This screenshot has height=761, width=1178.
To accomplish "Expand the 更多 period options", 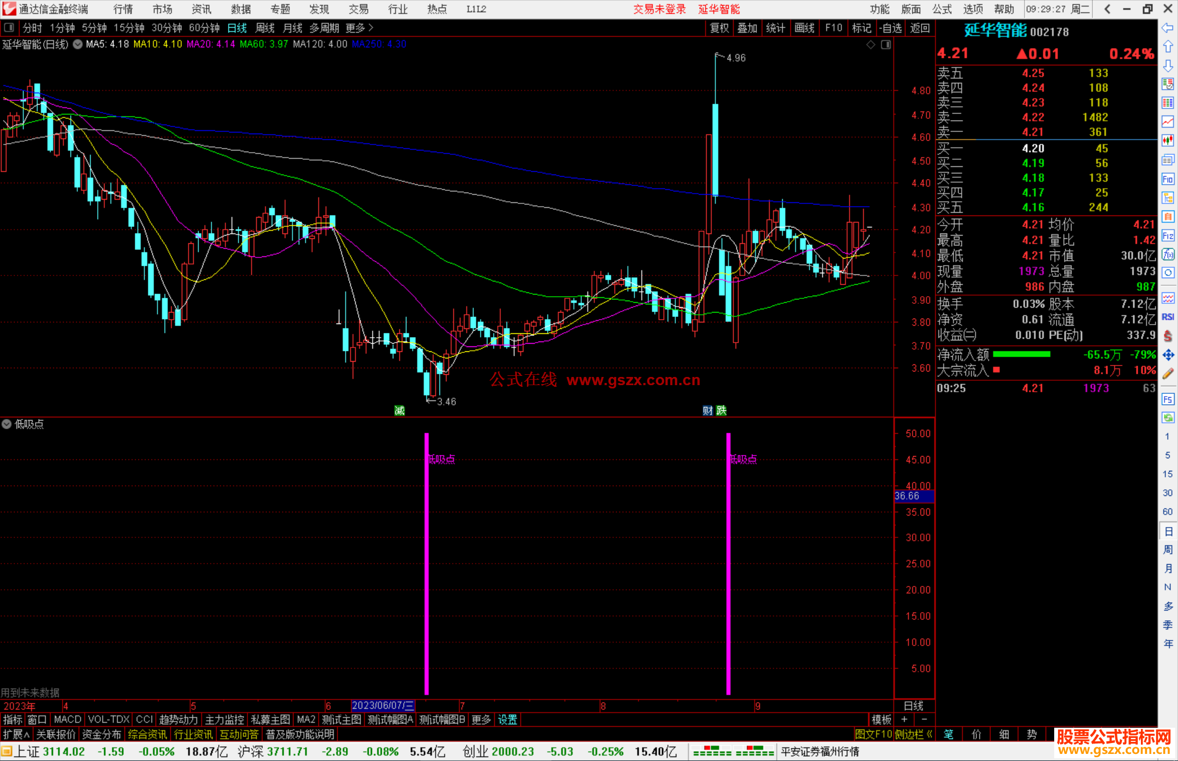I will (x=359, y=28).
